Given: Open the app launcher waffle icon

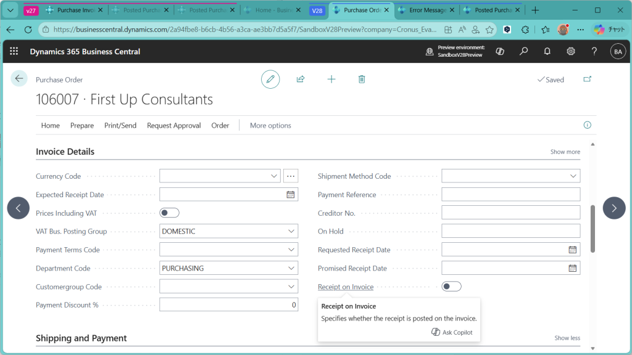Looking at the screenshot, I should click(x=14, y=52).
